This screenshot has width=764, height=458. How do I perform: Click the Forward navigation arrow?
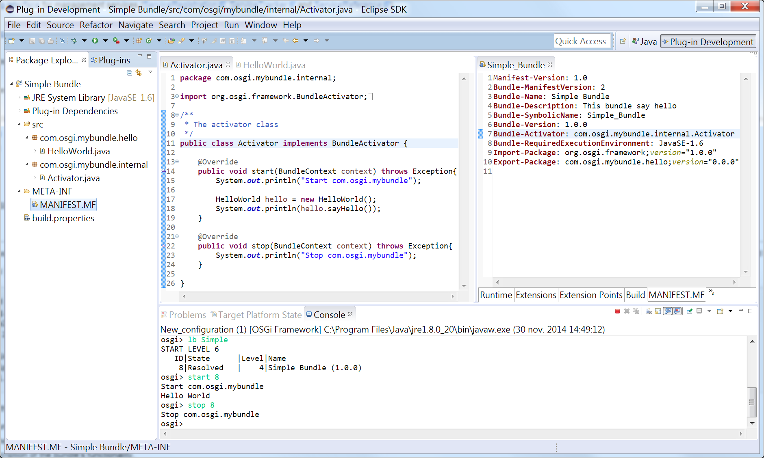(316, 41)
